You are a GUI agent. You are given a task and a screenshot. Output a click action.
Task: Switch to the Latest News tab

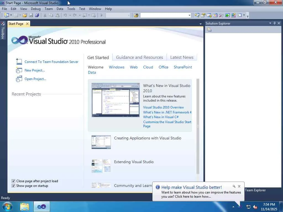[182, 57]
